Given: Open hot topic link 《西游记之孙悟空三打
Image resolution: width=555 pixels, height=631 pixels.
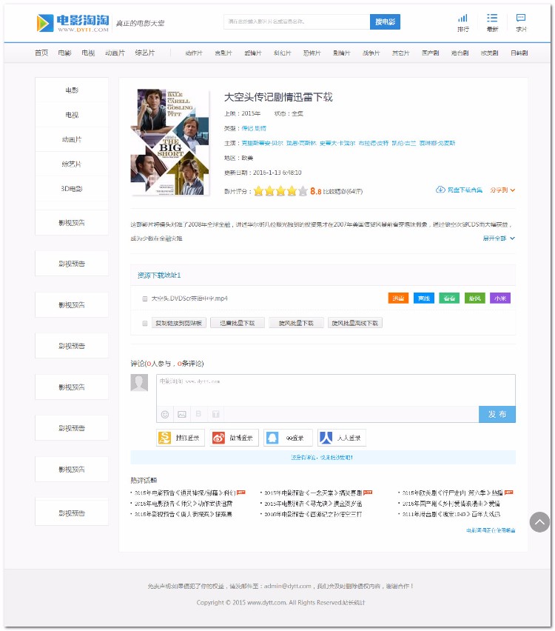Looking at the screenshot, I should click(x=313, y=514).
